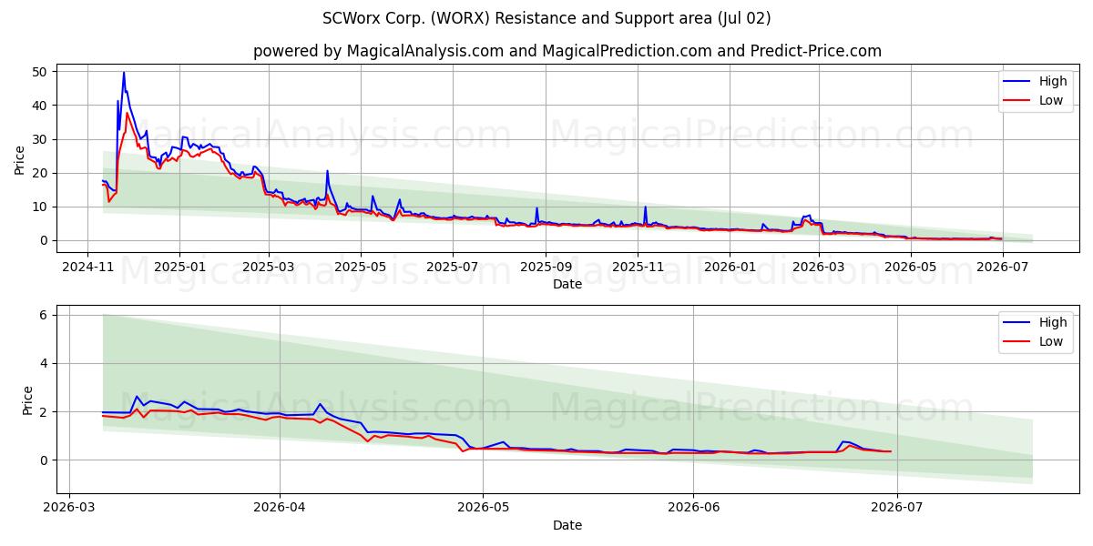Click the price peak near 50 in top chart
The width and height of the screenshot is (1093, 546).
pyautogui.click(x=124, y=73)
